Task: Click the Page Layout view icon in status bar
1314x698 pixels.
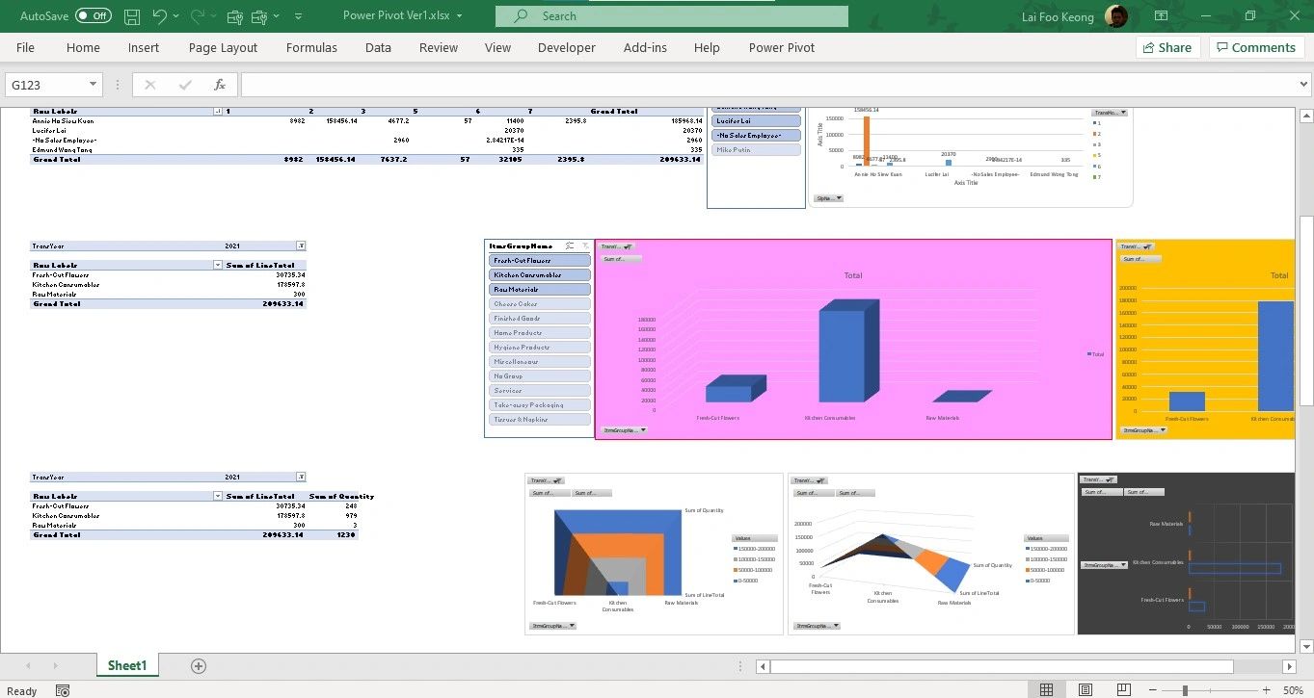Action: (1086, 689)
